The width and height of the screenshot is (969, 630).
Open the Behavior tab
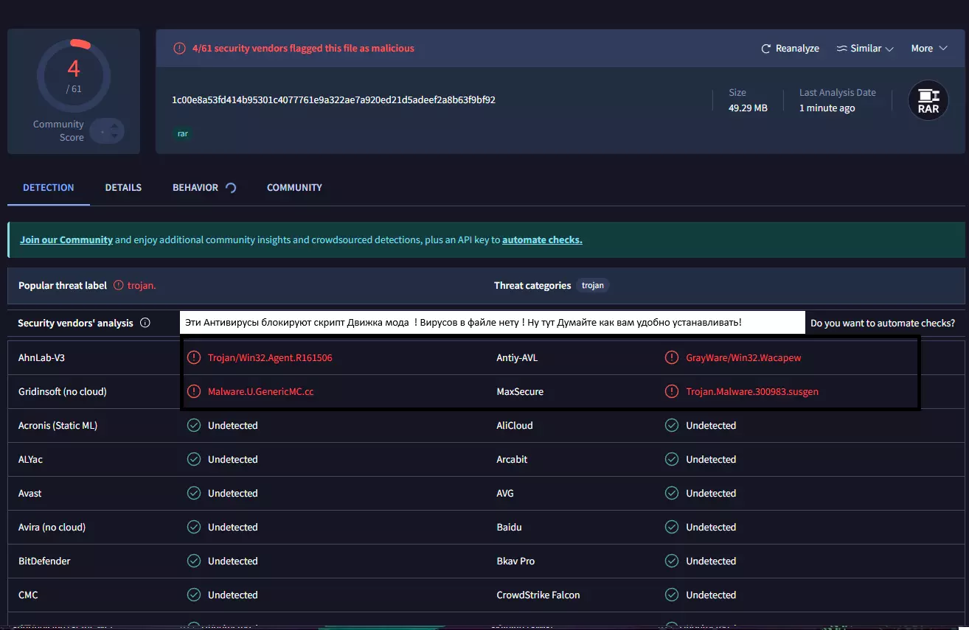pyautogui.click(x=195, y=188)
